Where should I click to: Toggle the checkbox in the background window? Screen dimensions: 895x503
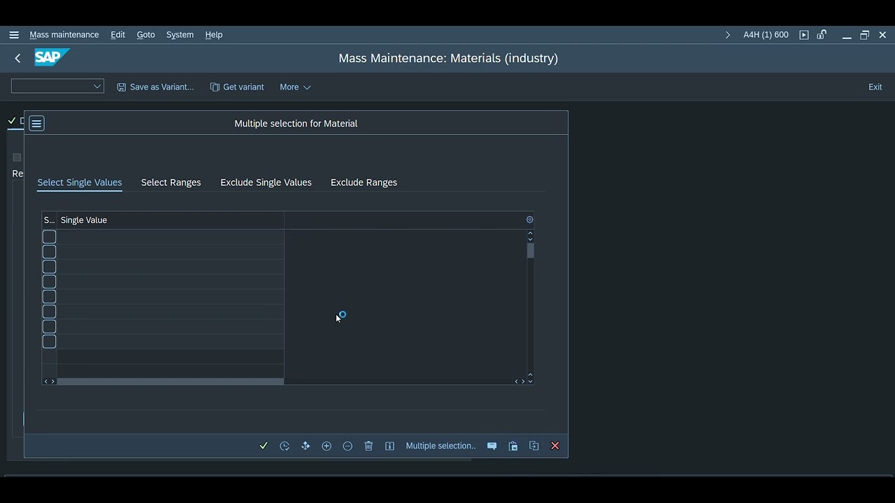tap(17, 157)
